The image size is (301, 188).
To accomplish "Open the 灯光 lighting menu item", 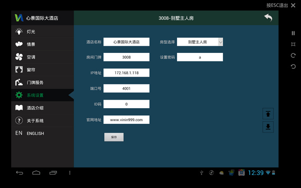I will pyautogui.click(x=42, y=31).
